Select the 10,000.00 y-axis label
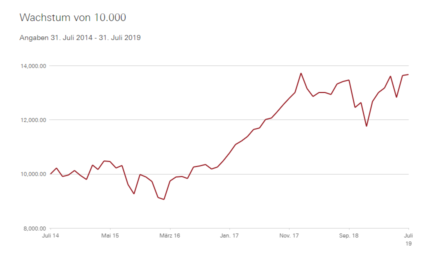Image resolution: width=439 pixels, height=255 pixels. 33,174
